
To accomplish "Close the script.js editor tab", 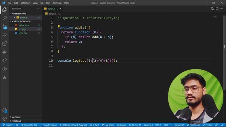I will tap(61, 8).
